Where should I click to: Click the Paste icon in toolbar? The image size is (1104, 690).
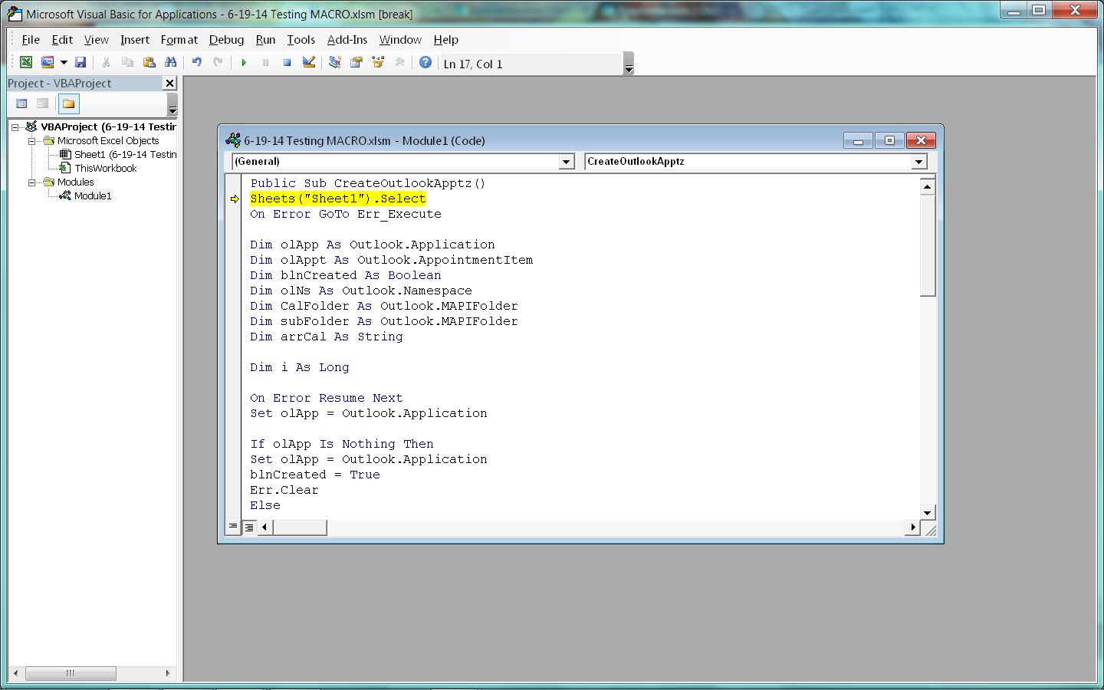pyautogui.click(x=149, y=63)
